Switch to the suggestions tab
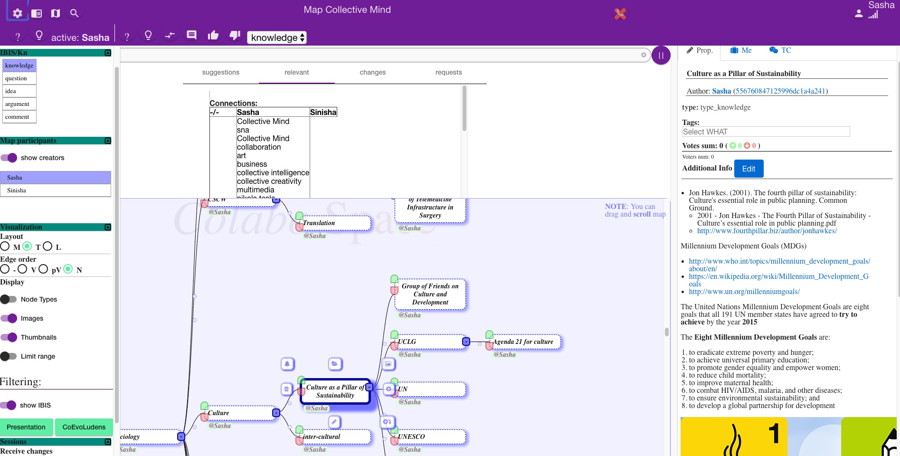This screenshot has height=456, width=900. pyautogui.click(x=220, y=72)
